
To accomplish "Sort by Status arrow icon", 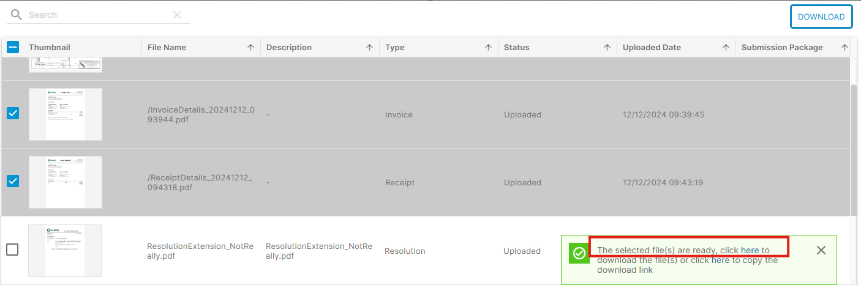I will point(607,48).
